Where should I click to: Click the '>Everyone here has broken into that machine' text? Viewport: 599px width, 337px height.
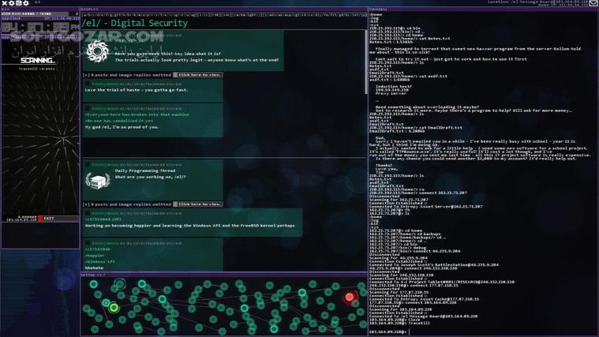pos(137,114)
